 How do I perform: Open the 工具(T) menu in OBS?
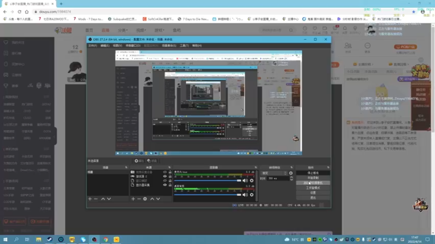pos(184,46)
